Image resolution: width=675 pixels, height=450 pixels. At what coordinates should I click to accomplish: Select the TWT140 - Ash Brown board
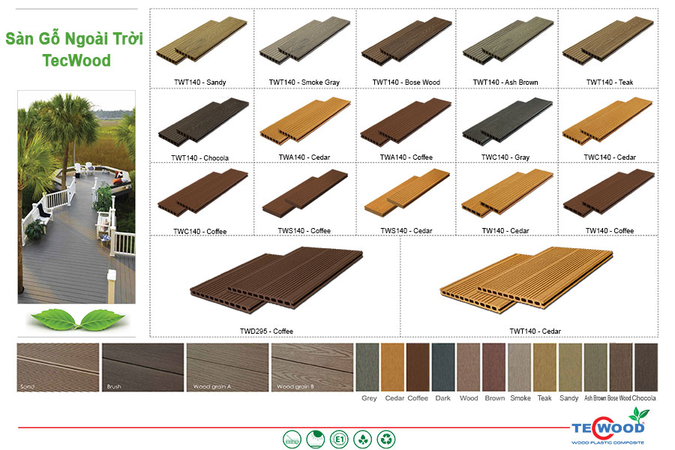(x=508, y=41)
